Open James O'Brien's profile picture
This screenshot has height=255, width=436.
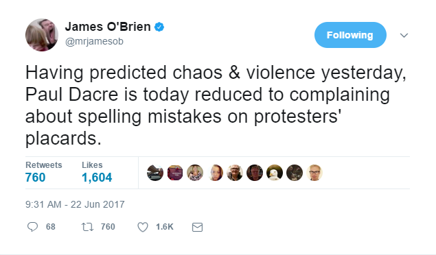coord(42,35)
